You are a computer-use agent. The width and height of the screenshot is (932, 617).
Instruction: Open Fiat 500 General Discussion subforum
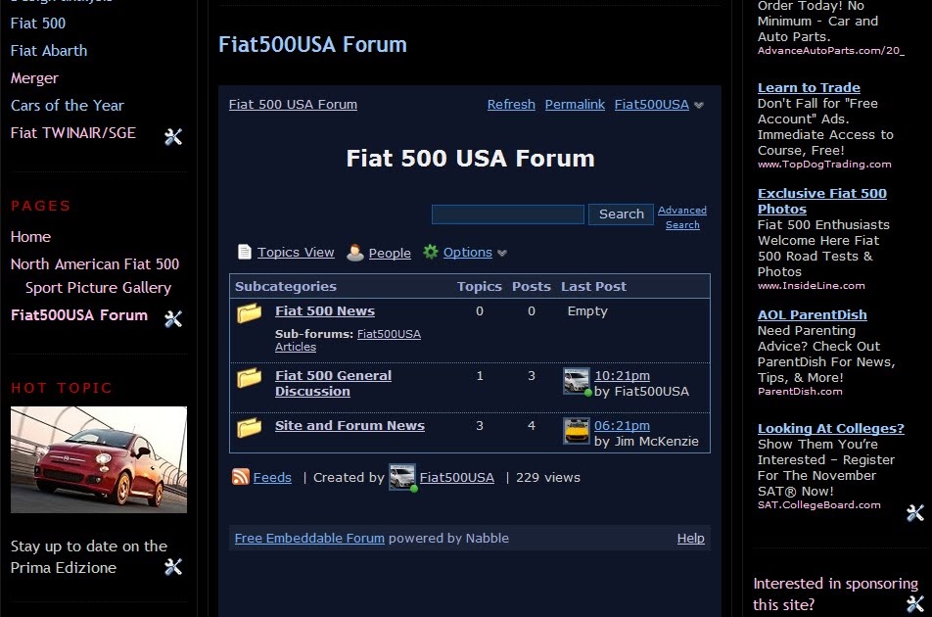tap(333, 383)
